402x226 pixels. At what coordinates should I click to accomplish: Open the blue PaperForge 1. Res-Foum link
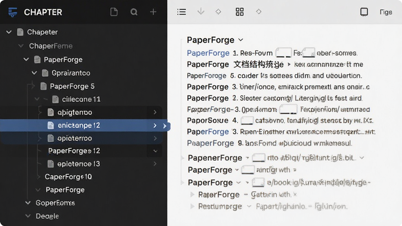208,53
